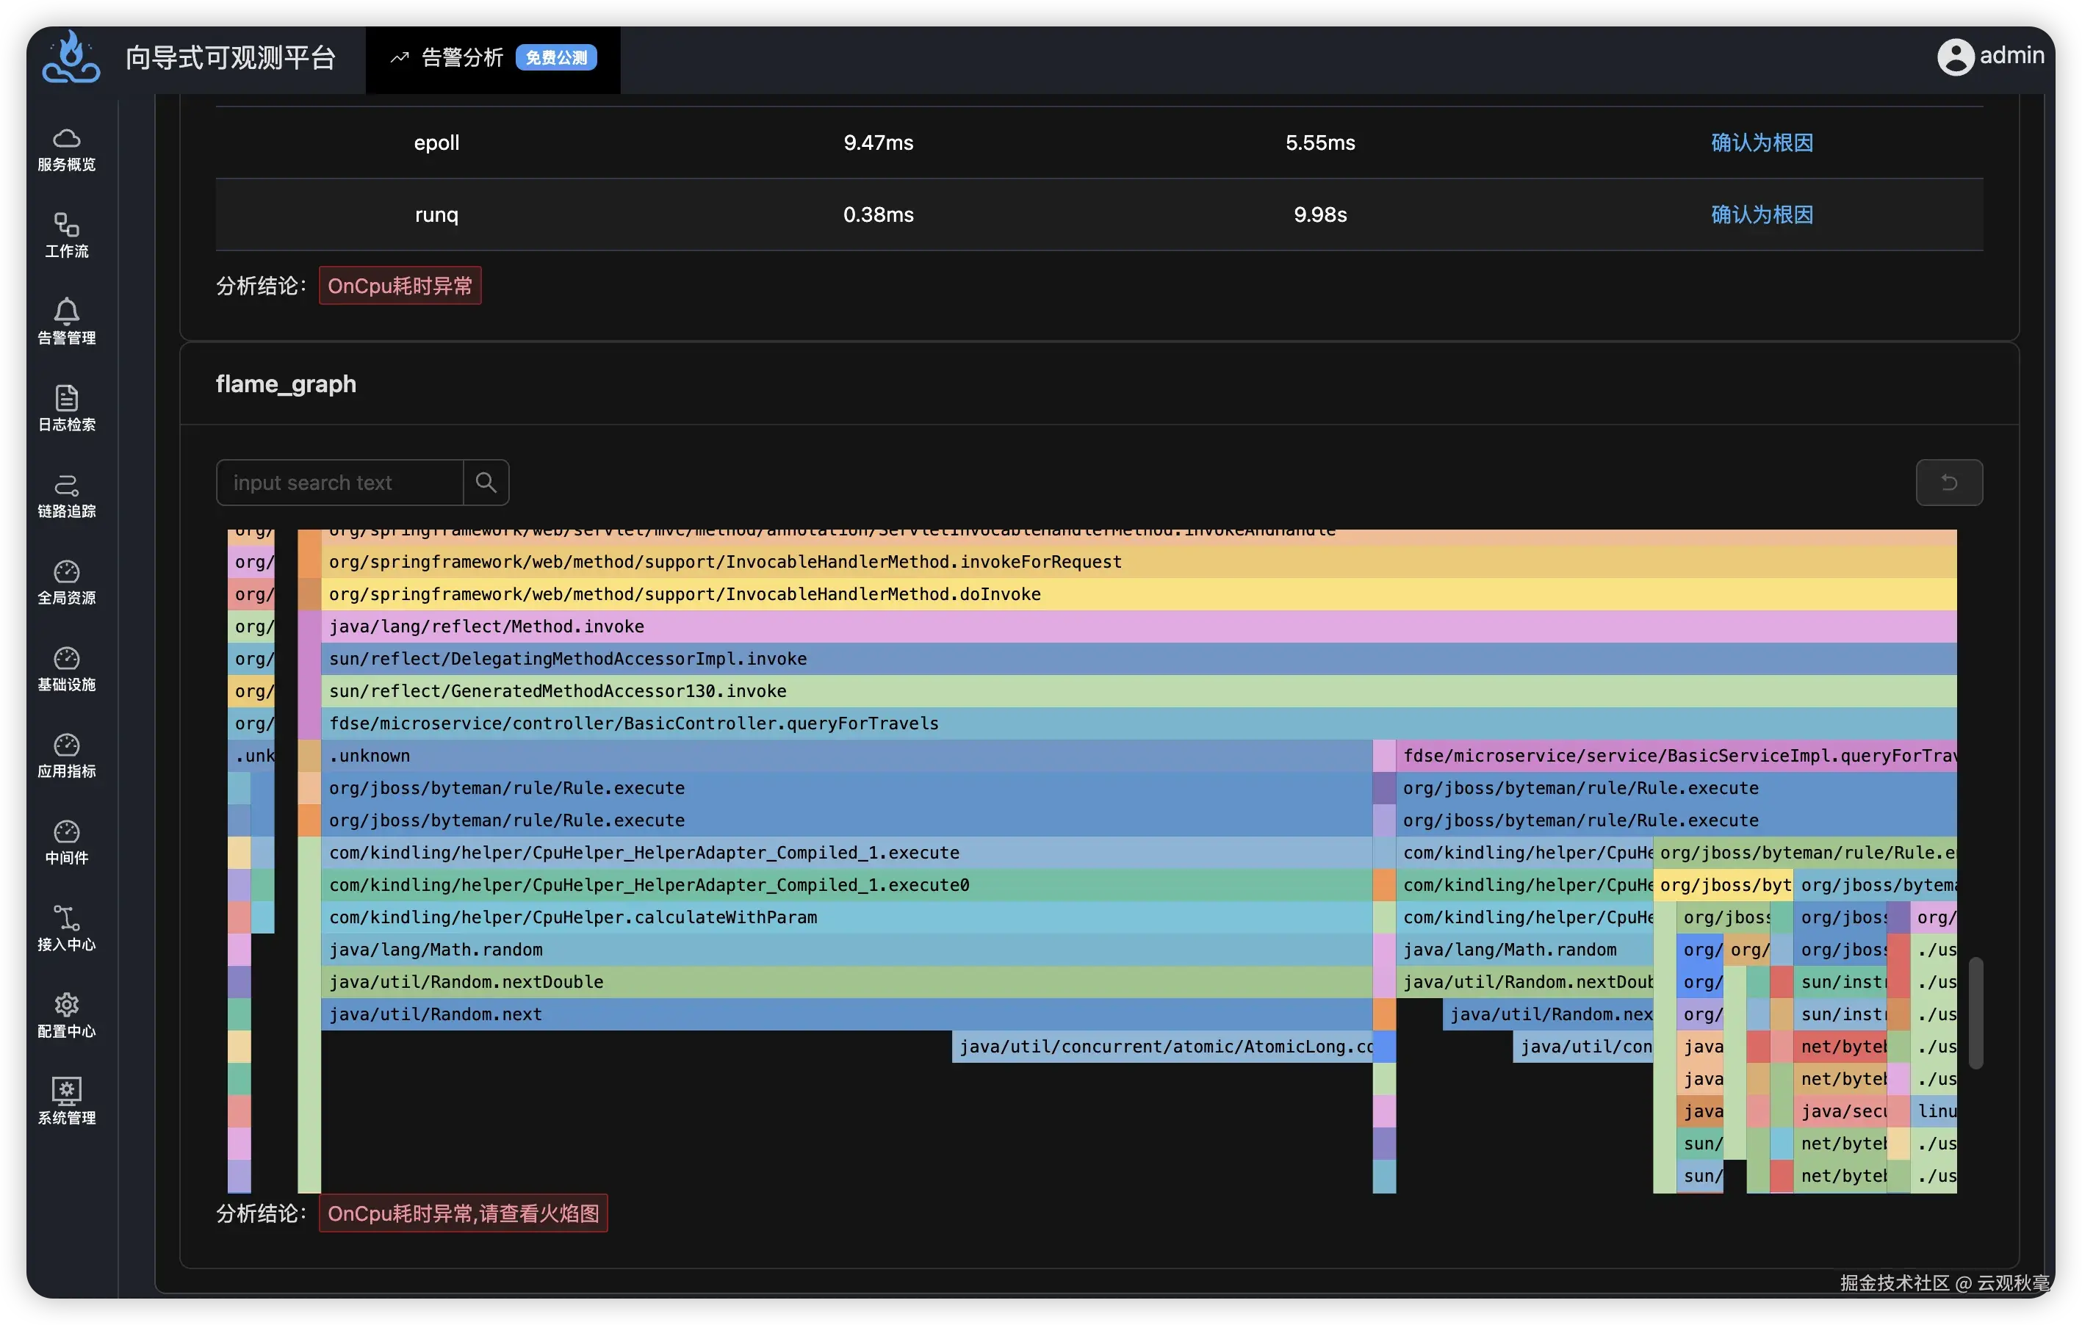
Task: Open 链路追踪 trace icon
Action: point(67,485)
